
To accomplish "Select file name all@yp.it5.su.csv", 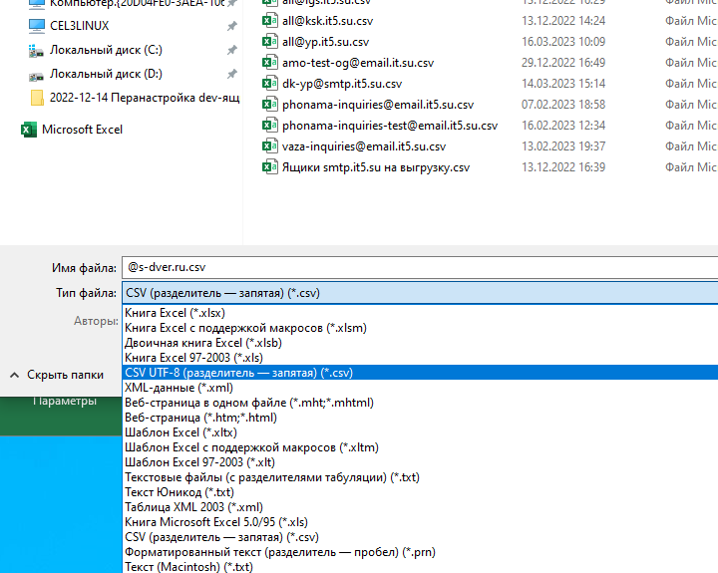I will click(x=325, y=42).
